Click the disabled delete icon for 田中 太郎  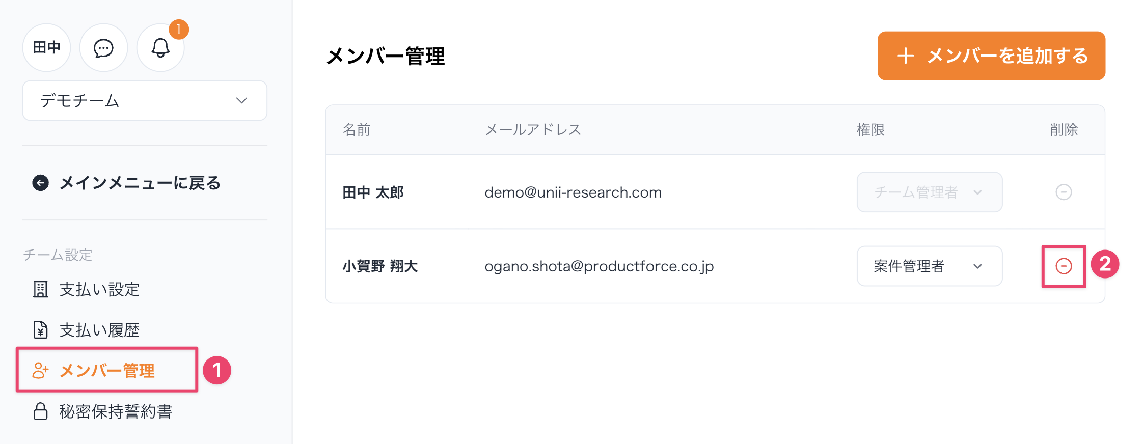click(x=1064, y=192)
